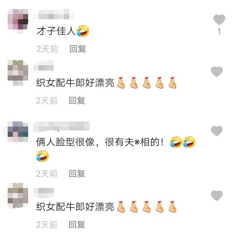Tap the laughing emoji after 才子佳人
This screenshot has width=241, height=234.
point(83,31)
